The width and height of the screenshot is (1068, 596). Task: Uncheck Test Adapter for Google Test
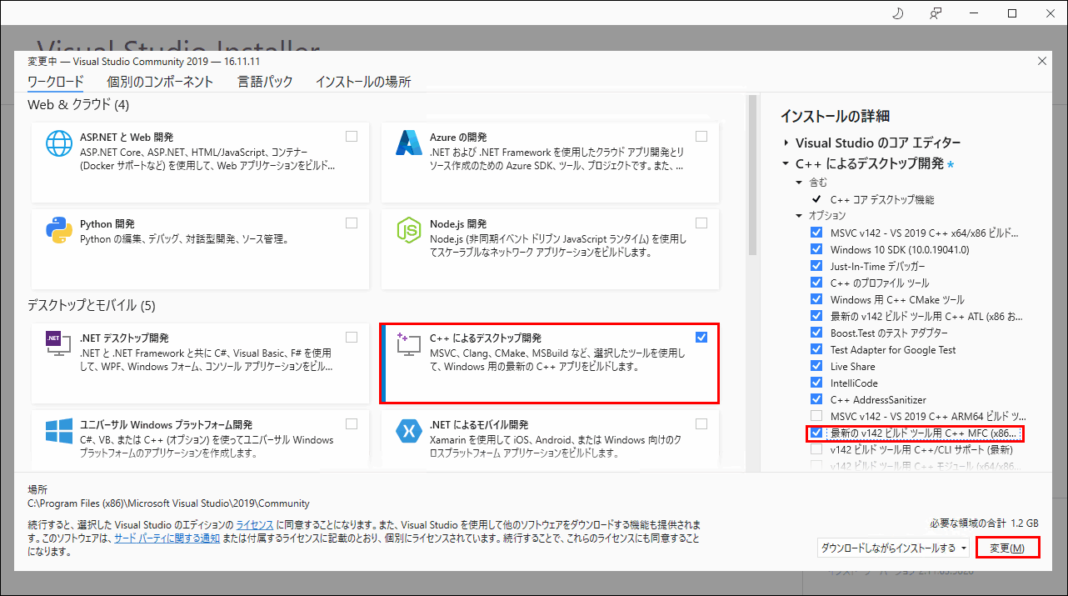[x=816, y=349]
